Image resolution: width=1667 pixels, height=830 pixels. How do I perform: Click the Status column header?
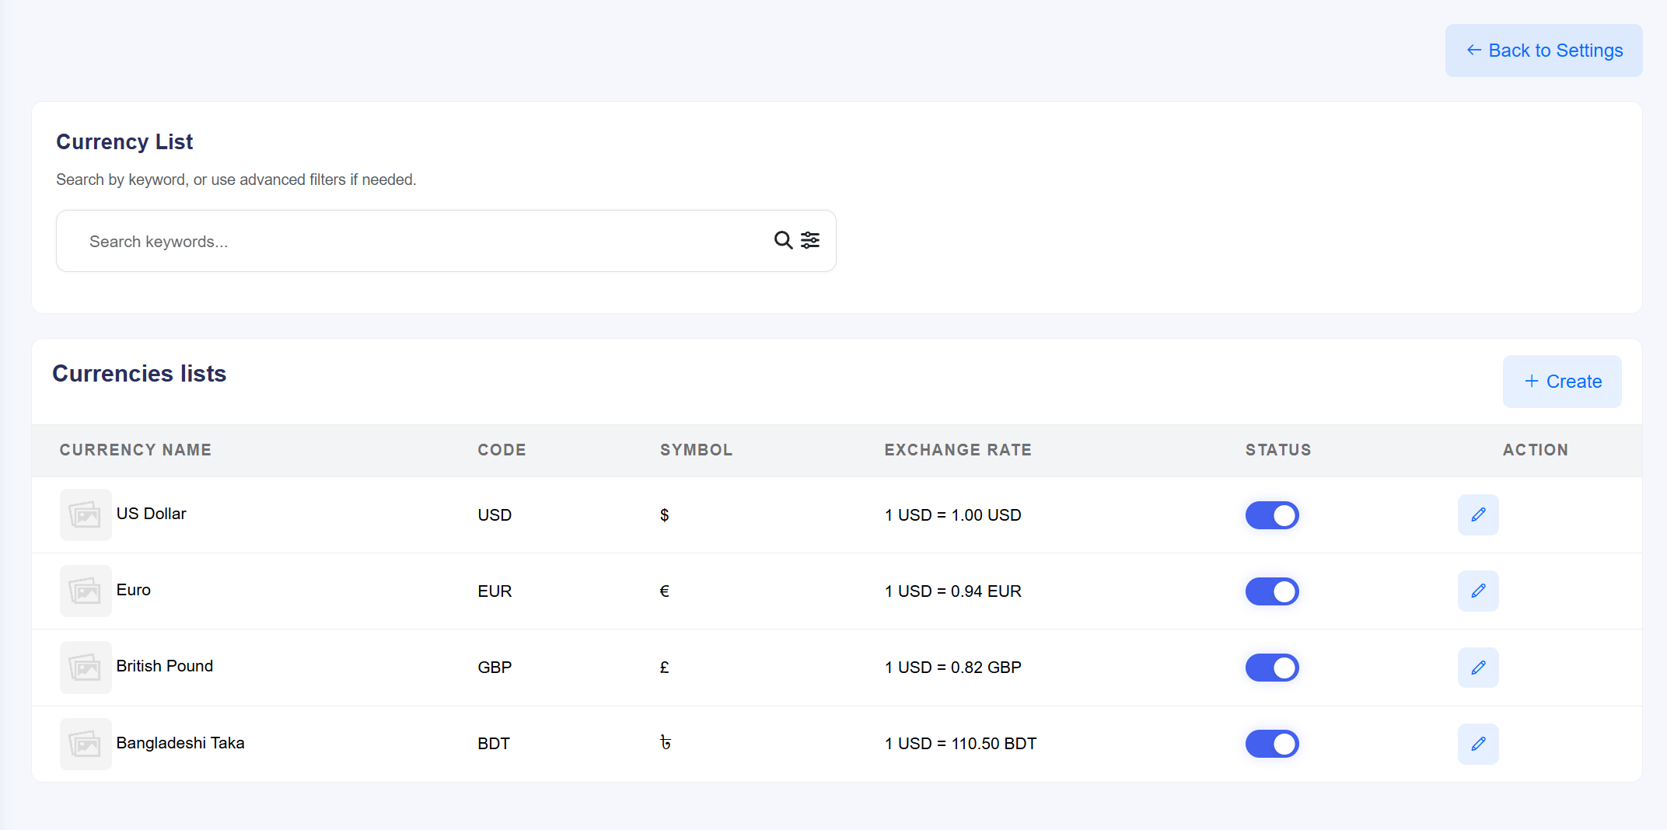(x=1278, y=450)
